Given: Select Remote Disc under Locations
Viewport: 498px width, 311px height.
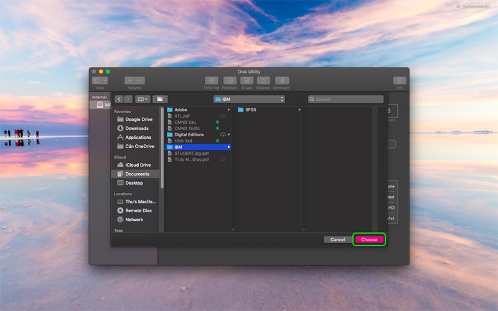Looking at the screenshot, I should point(138,211).
